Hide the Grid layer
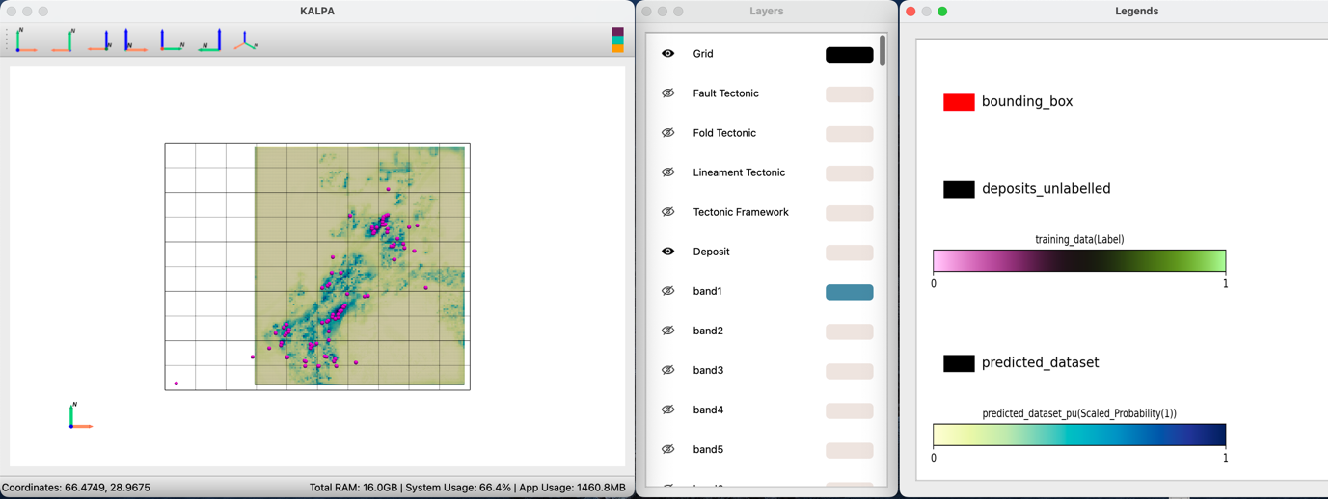Viewport: 1332px width, 503px height. [668, 54]
